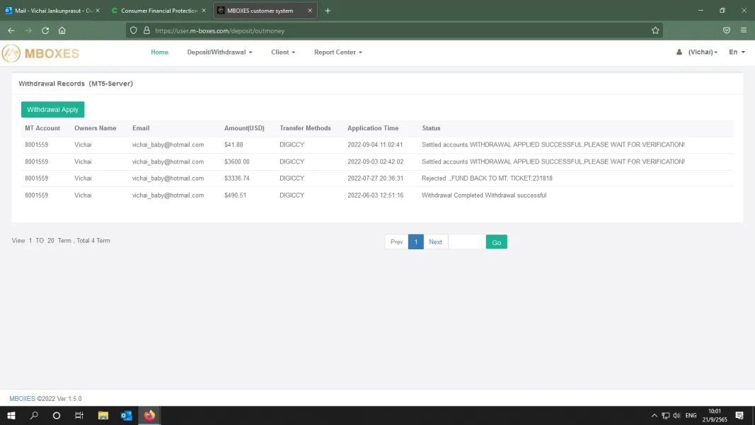The height and width of the screenshot is (425, 755).
Task: Expand the Client dropdown menu
Action: (x=283, y=52)
